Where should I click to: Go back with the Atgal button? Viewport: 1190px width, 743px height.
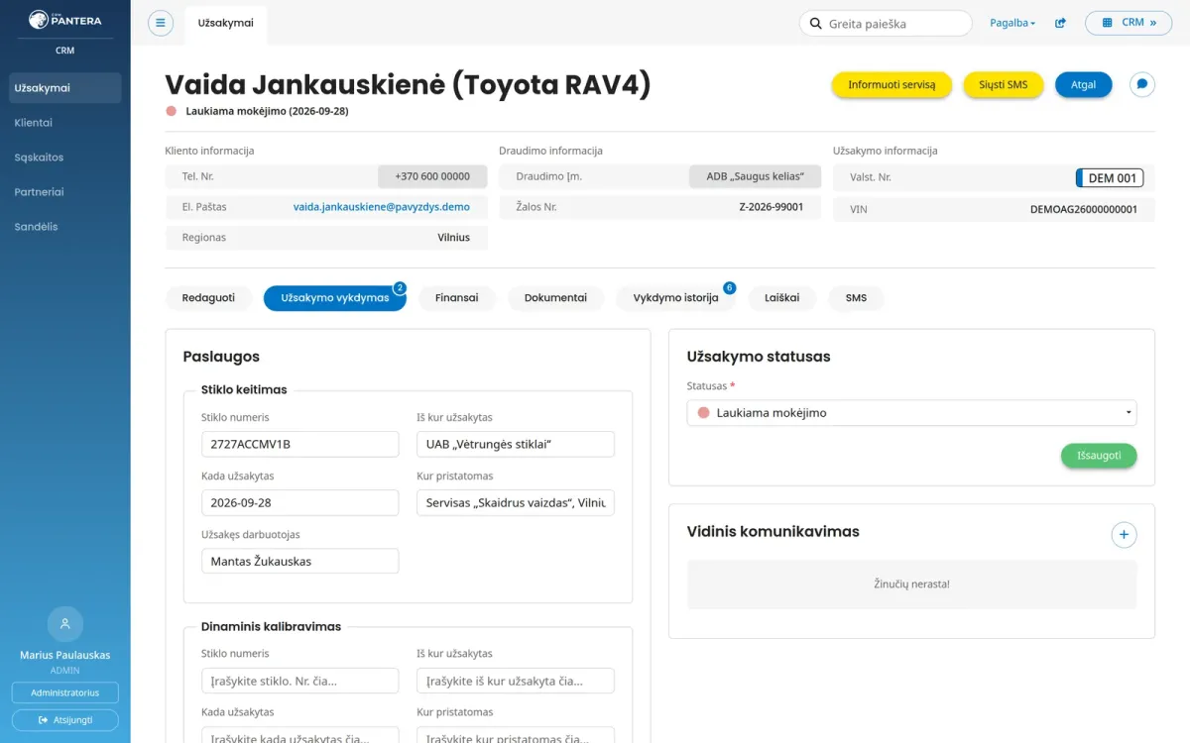click(1084, 85)
